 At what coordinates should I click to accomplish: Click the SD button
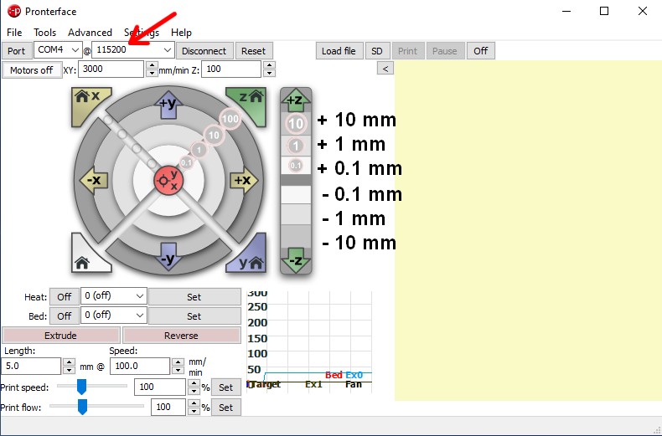pyautogui.click(x=376, y=50)
